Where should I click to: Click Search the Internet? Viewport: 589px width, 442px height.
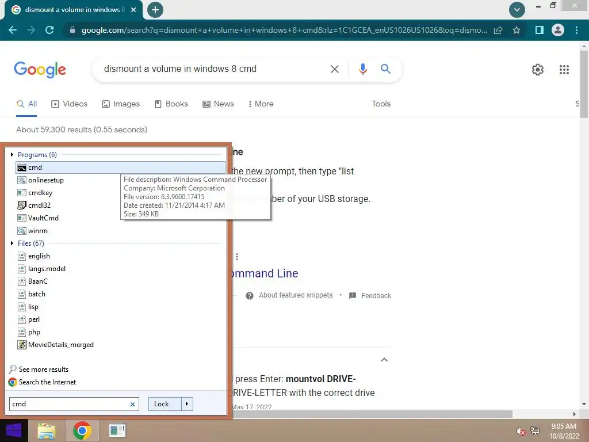(42, 382)
